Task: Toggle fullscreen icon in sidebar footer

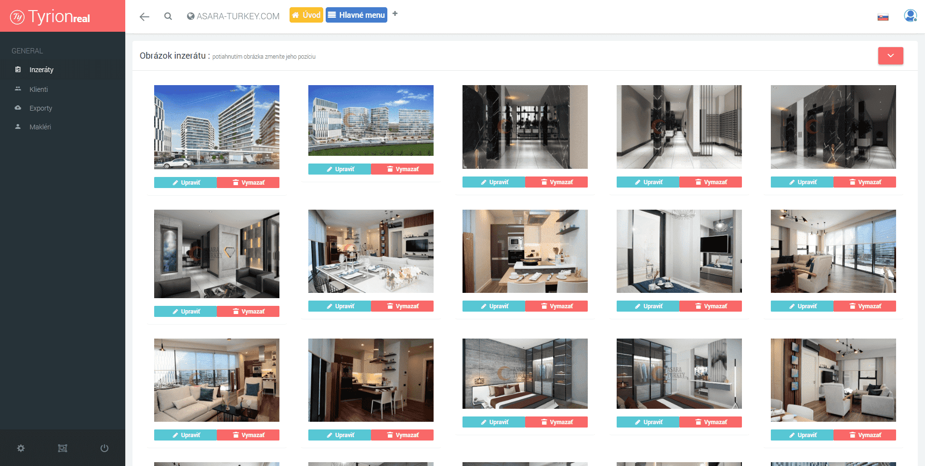Action: tap(63, 448)
